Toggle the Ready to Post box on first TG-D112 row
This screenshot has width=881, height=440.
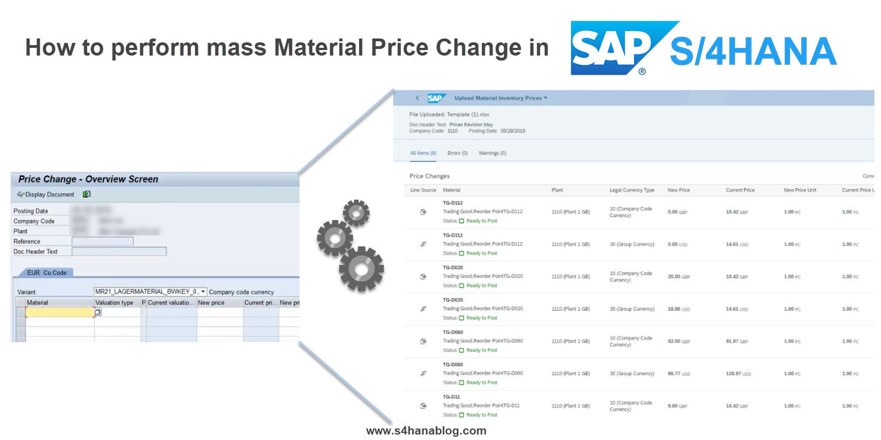pos(461,221)
